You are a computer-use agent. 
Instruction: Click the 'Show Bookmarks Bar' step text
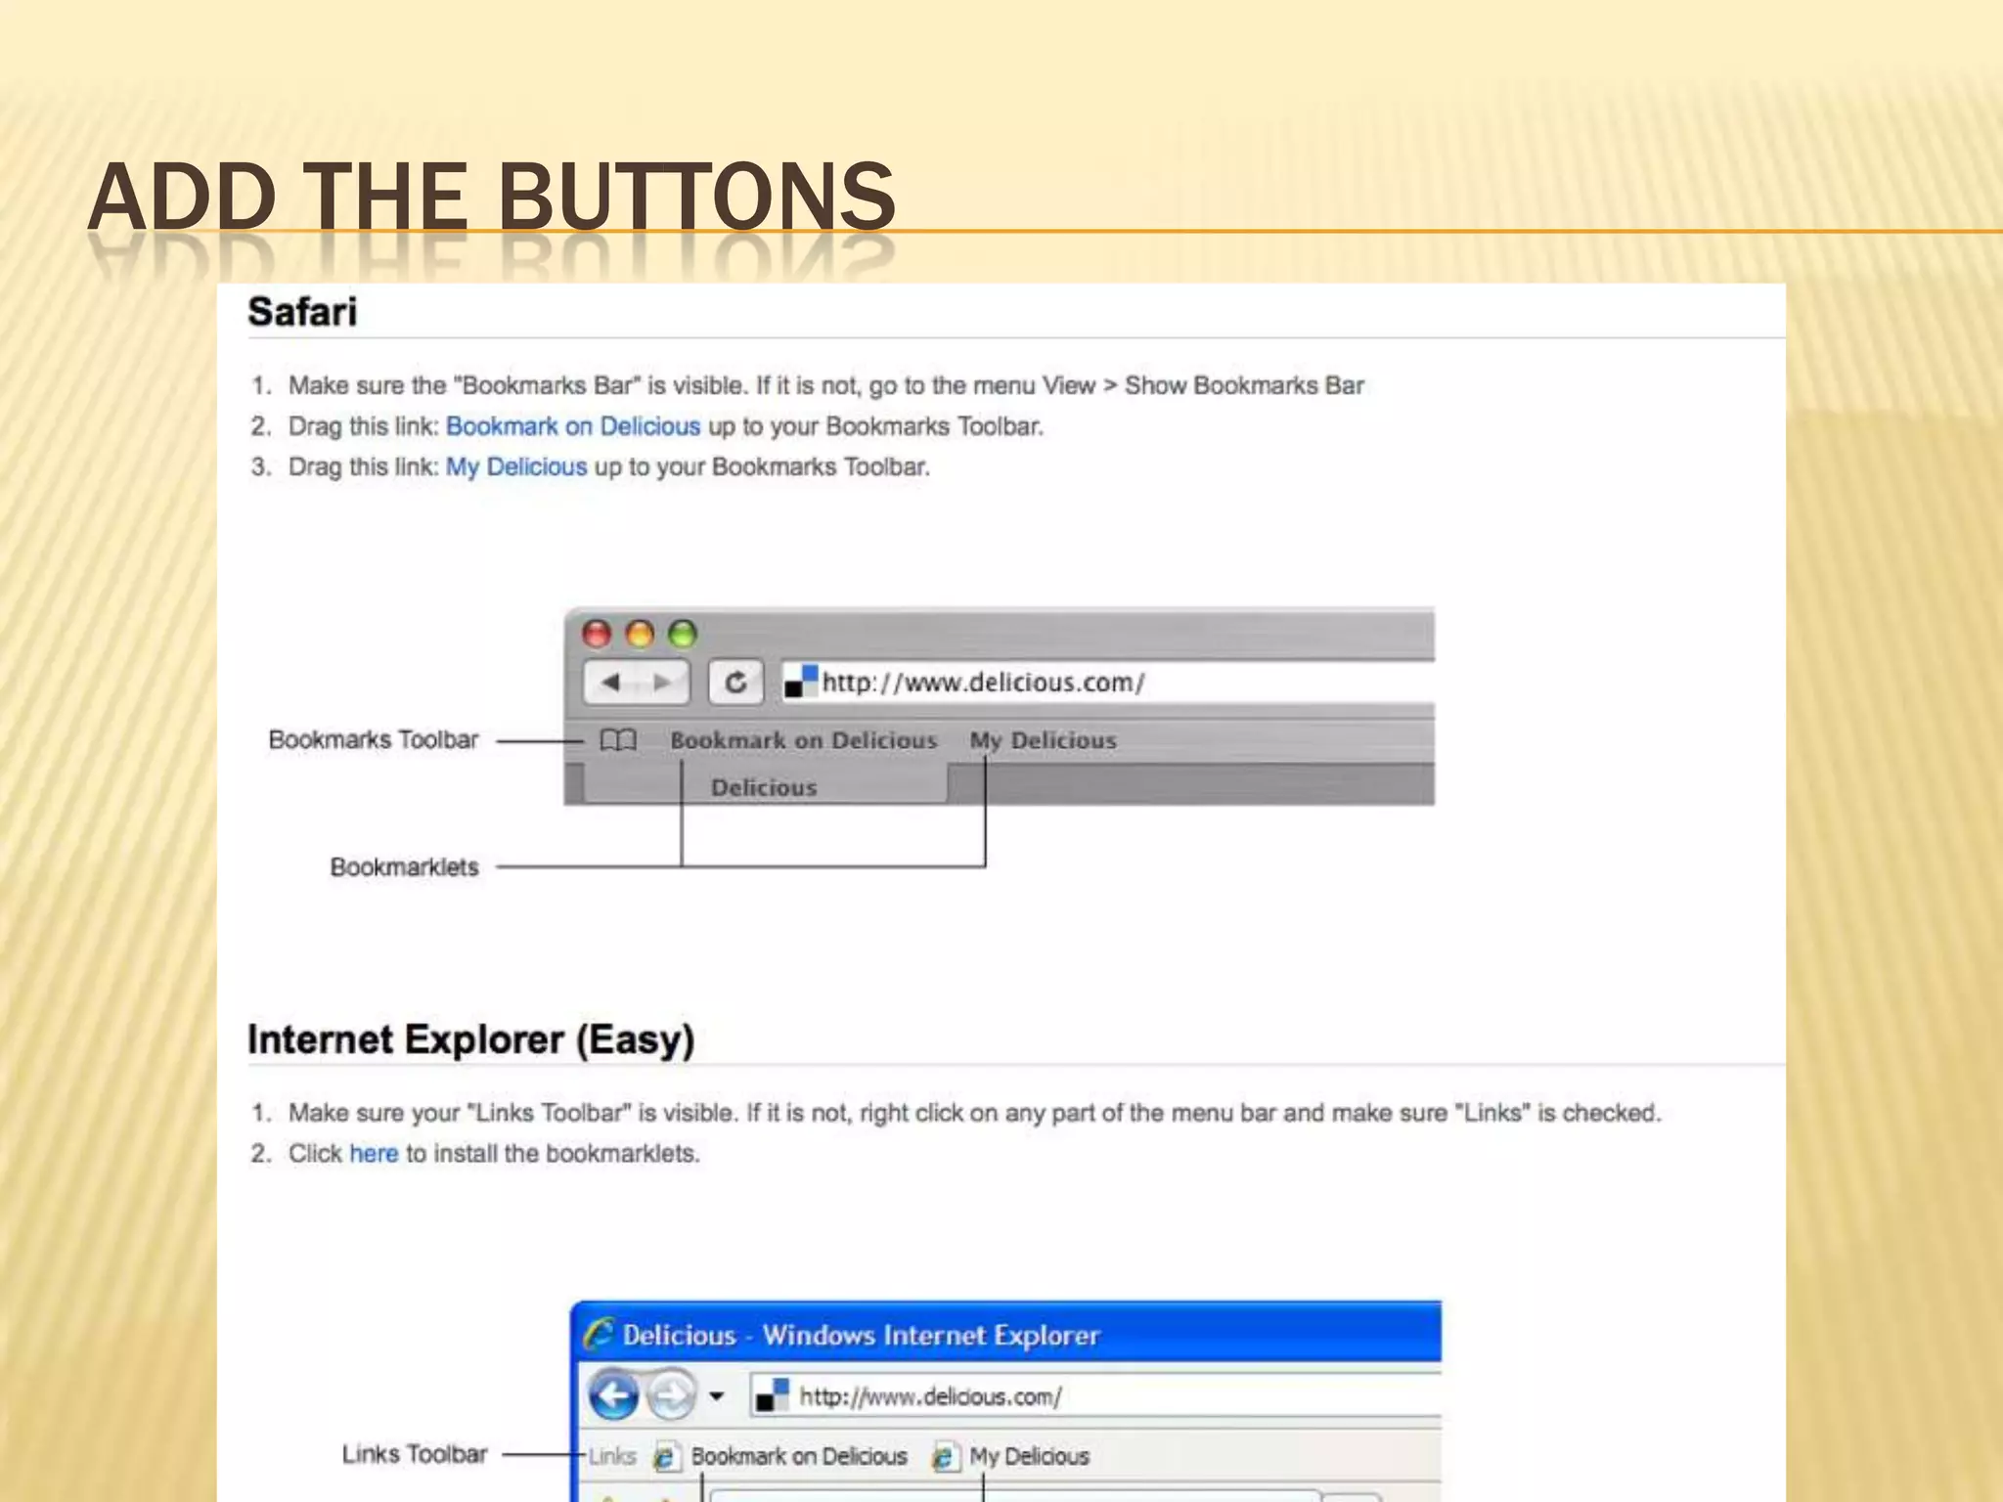(x=1244, y=385)
